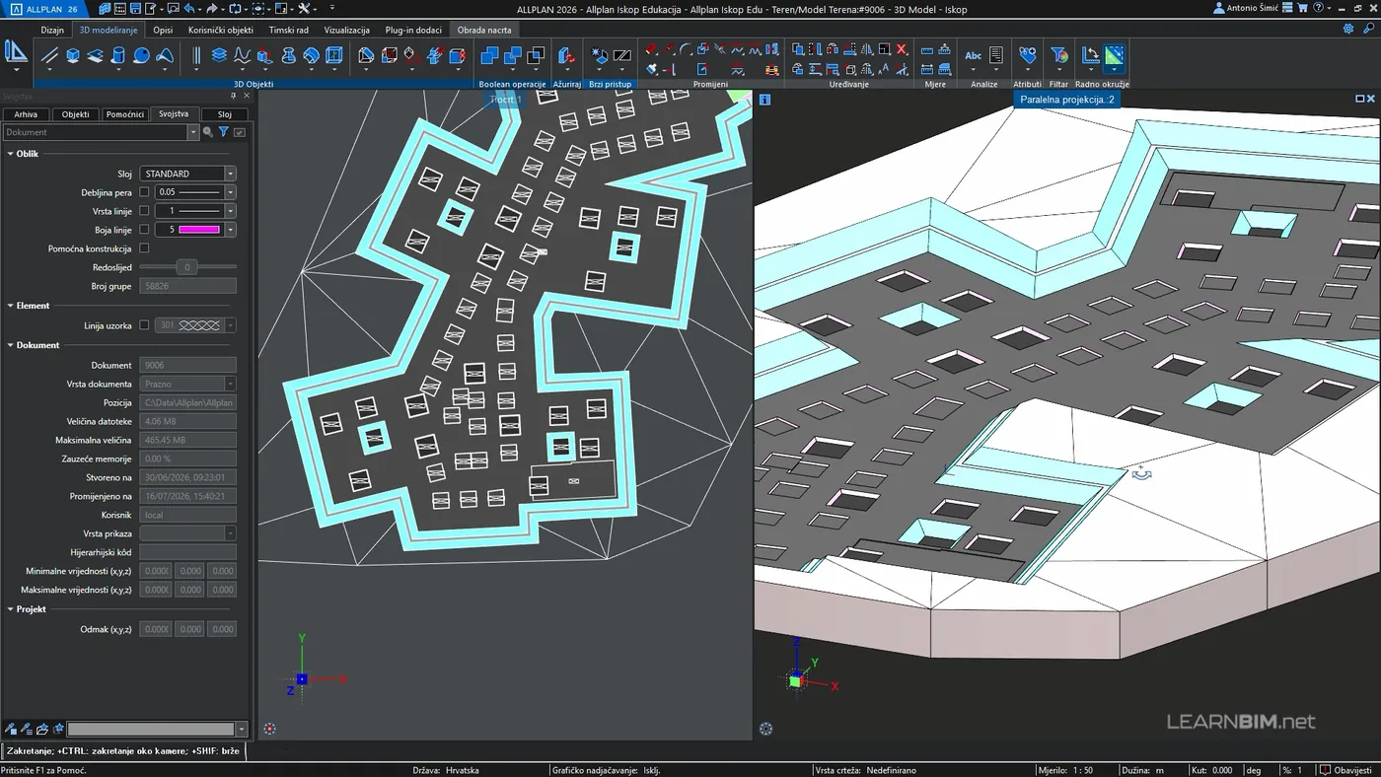Image resolution: width=1381 pixels, height=777 pixels.
Task: Select the sphere tool in 3D Objekti
Action: [141, 56]
